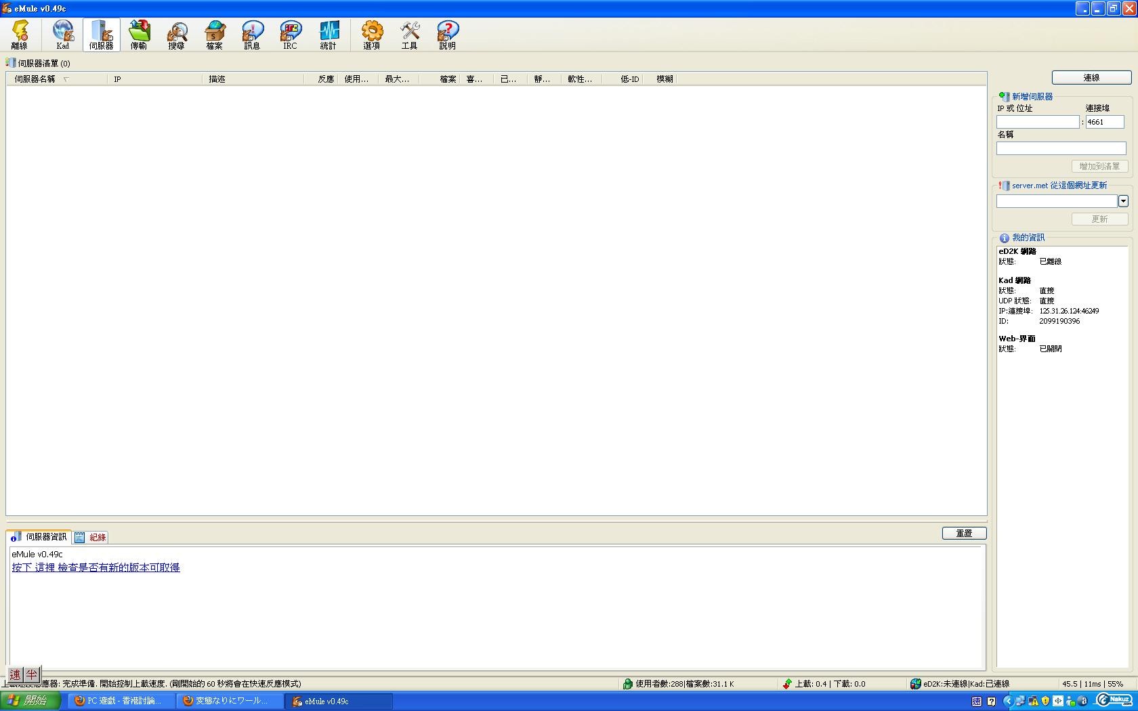
Task: Select the 伺服器 servers toolbar icon
Action: tap(102, 35)
